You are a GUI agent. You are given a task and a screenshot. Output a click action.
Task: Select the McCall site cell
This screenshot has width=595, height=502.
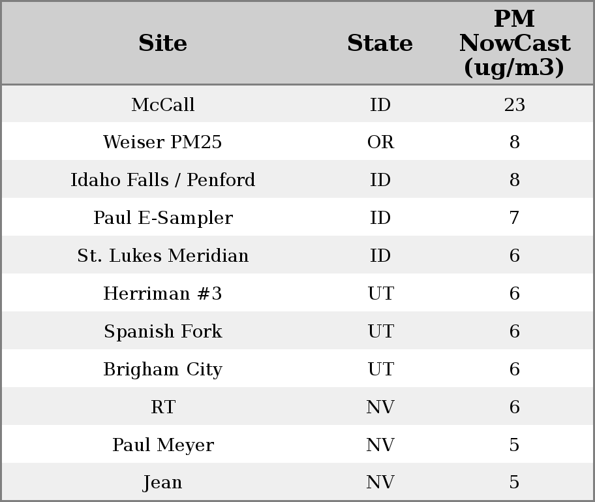(162, 105)
